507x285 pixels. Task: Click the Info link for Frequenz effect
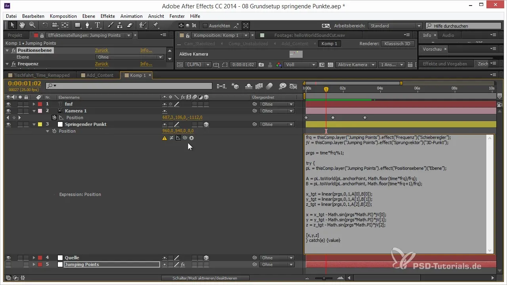[146, 64]
